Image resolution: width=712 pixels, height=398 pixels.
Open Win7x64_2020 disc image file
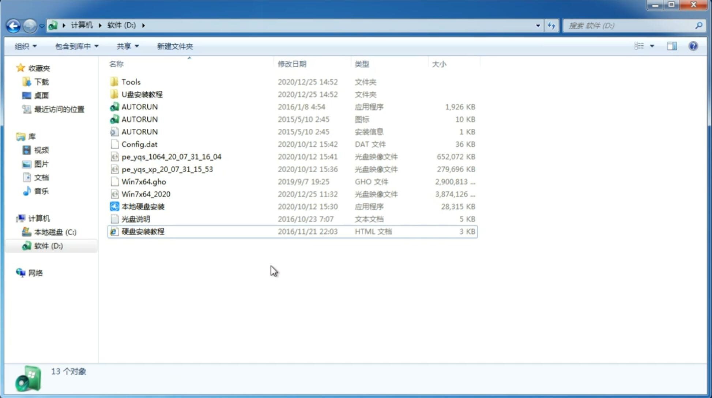click(x=146, y=194)
